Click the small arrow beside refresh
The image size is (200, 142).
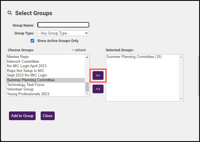[73, 50]
